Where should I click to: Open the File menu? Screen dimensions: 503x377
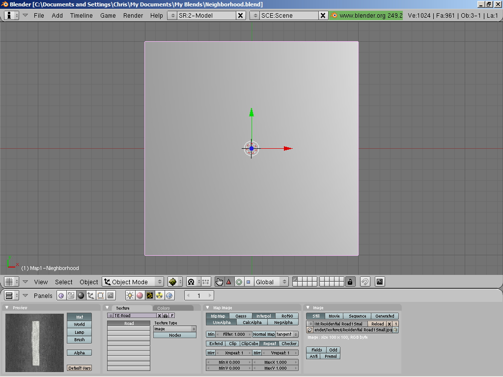pos(39,15)
